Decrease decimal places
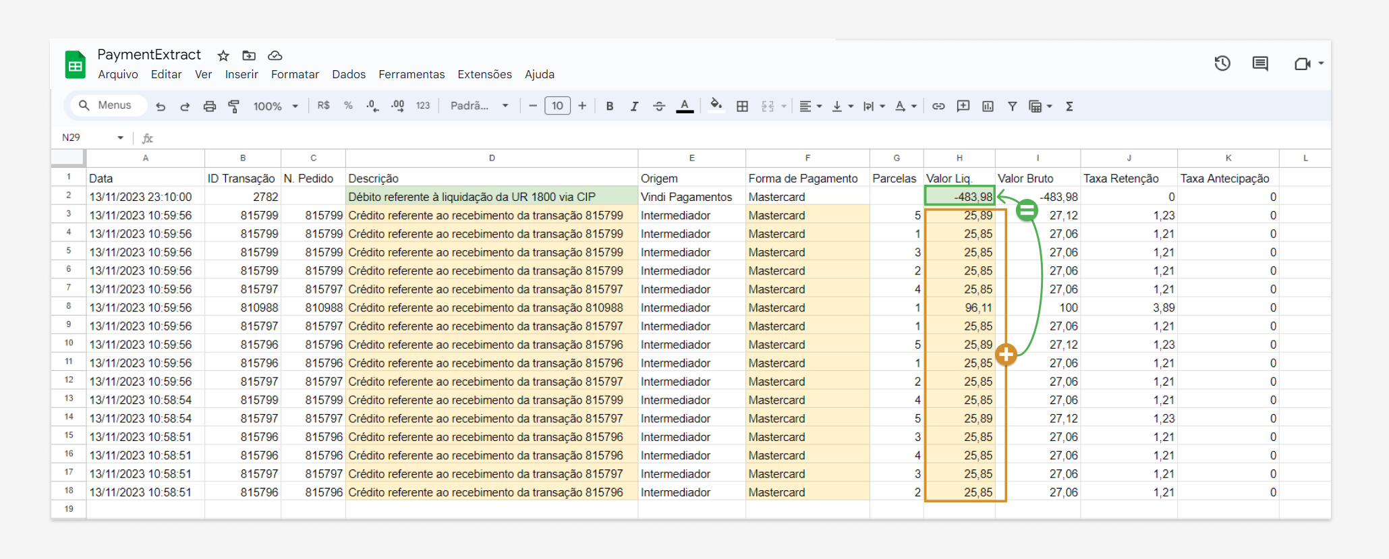This screenshot has height=559, width=1389. (372, 106)
